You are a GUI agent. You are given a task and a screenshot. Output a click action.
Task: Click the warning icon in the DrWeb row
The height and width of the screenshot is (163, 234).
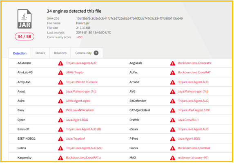(173, 120)
